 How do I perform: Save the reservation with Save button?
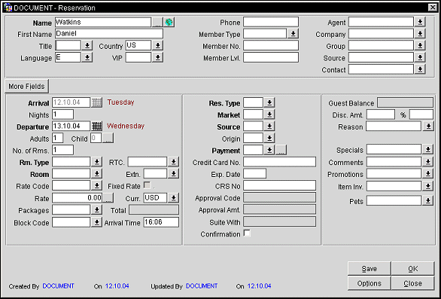pyautogui.click(x=369, y=269)
